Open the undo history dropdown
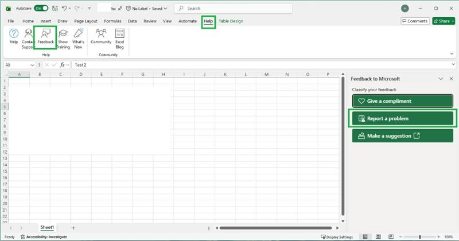This screenshot has width=459, height=241. click(69, 9)
